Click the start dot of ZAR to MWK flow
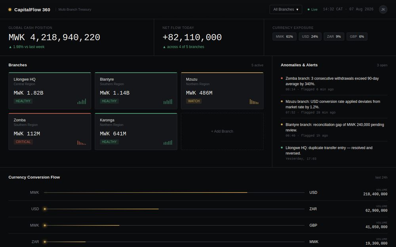This screenshot has width=396, height=247. tap(45, 242)
